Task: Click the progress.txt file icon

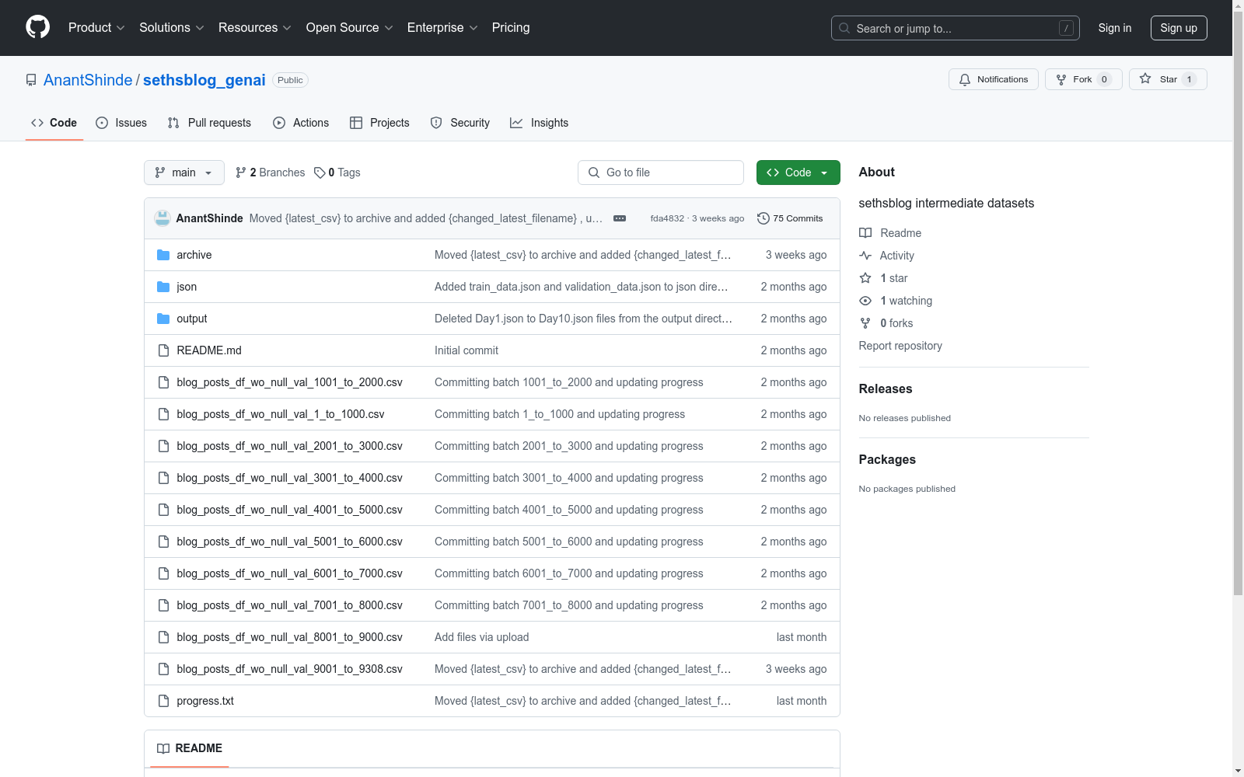Action: [163, 701]
